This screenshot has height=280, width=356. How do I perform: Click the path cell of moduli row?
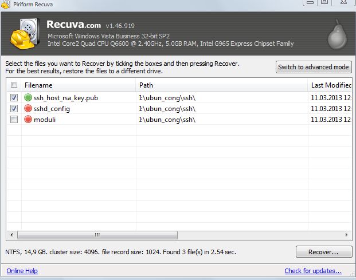point(167,120)
